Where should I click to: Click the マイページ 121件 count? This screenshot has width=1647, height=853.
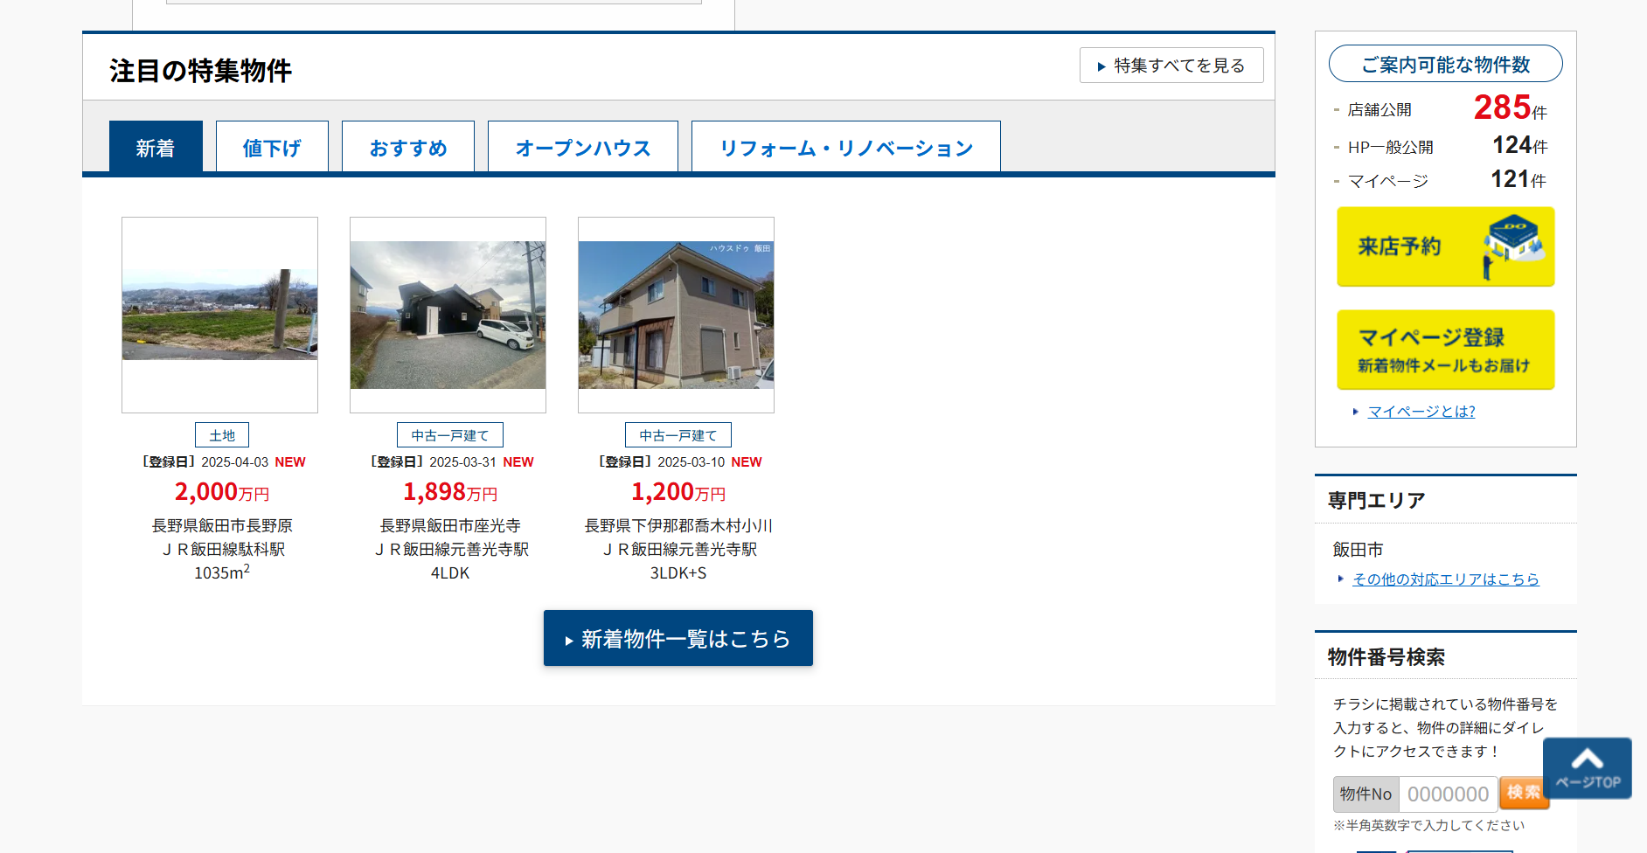tap(1518, 179)
